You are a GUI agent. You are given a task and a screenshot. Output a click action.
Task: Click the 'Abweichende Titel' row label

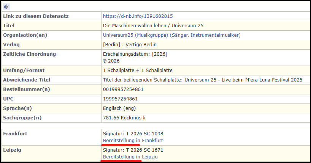coord(27,80)
